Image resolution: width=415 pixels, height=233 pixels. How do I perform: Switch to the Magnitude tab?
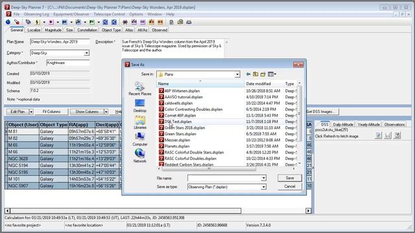coord(53,30)
